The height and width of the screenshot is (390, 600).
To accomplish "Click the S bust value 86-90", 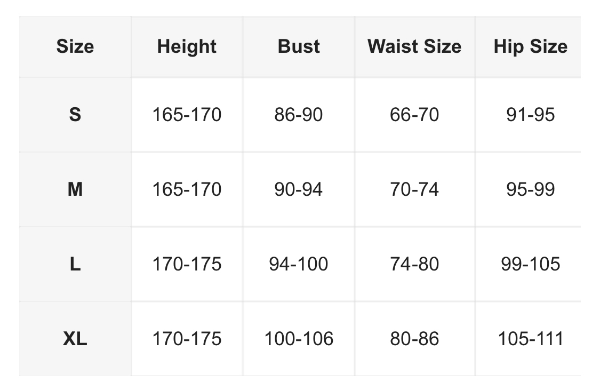I will tap(299, 114).
